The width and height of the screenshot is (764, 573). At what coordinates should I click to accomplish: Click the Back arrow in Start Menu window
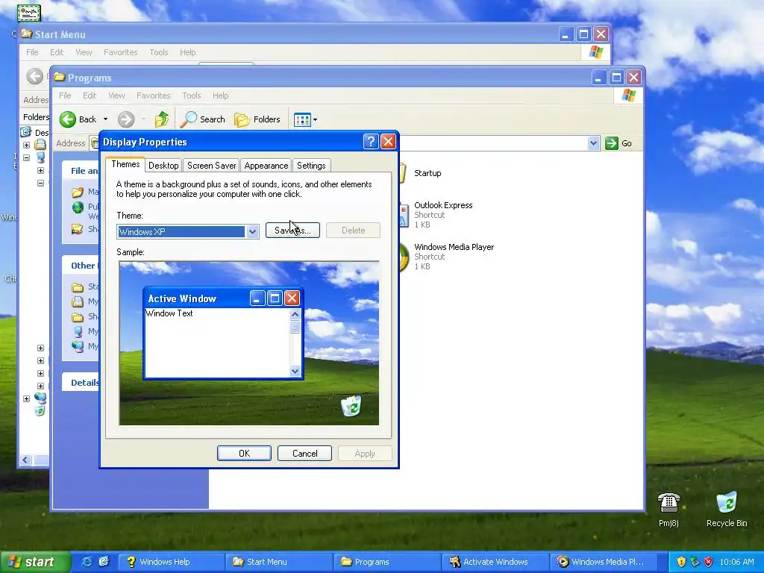34,76
